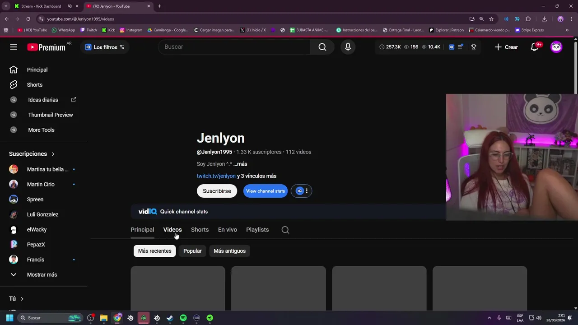Viewport: 578px width, 325px height.
Task: Bookmark this page with the star icon
Action: point(491,19)
